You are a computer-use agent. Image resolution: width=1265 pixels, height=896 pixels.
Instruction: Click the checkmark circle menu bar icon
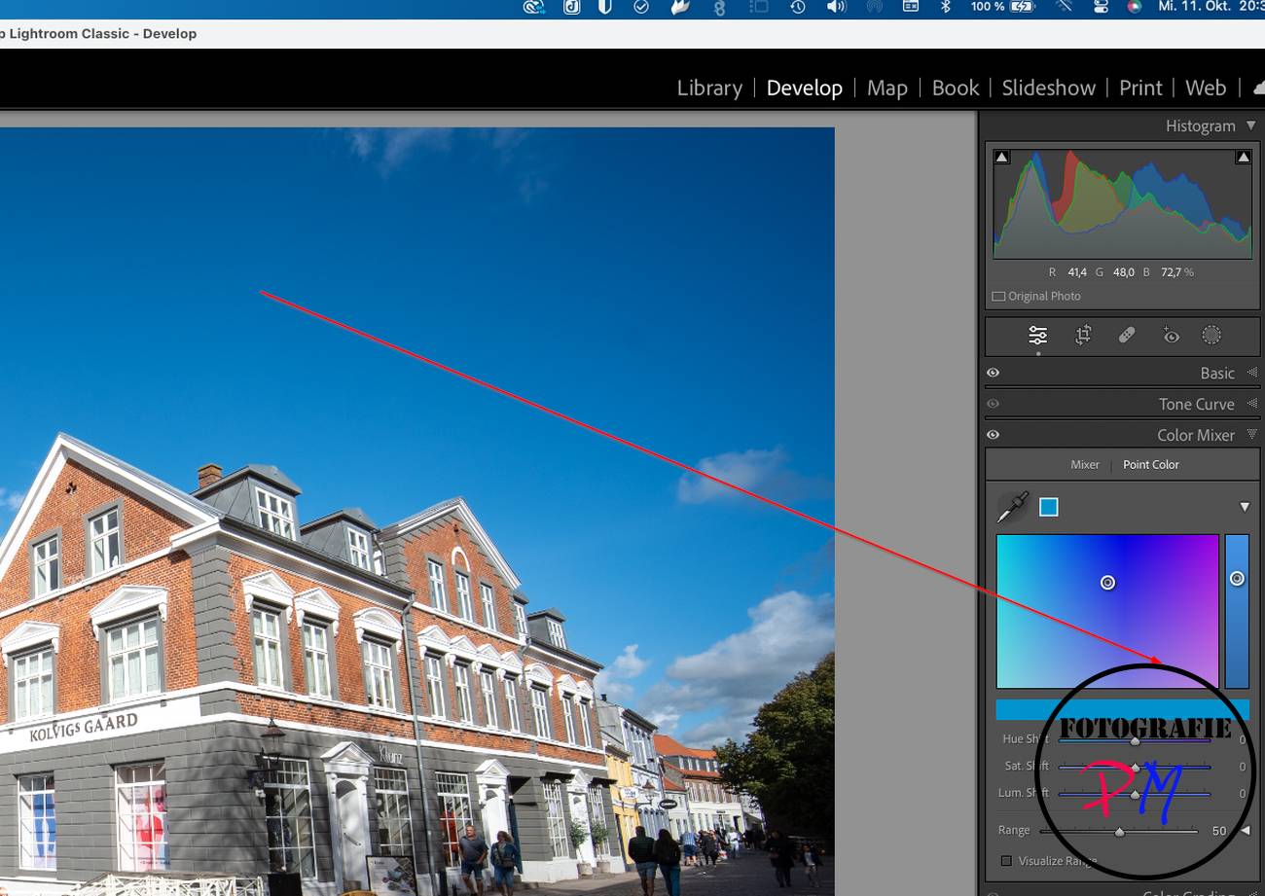pos(641,7)
